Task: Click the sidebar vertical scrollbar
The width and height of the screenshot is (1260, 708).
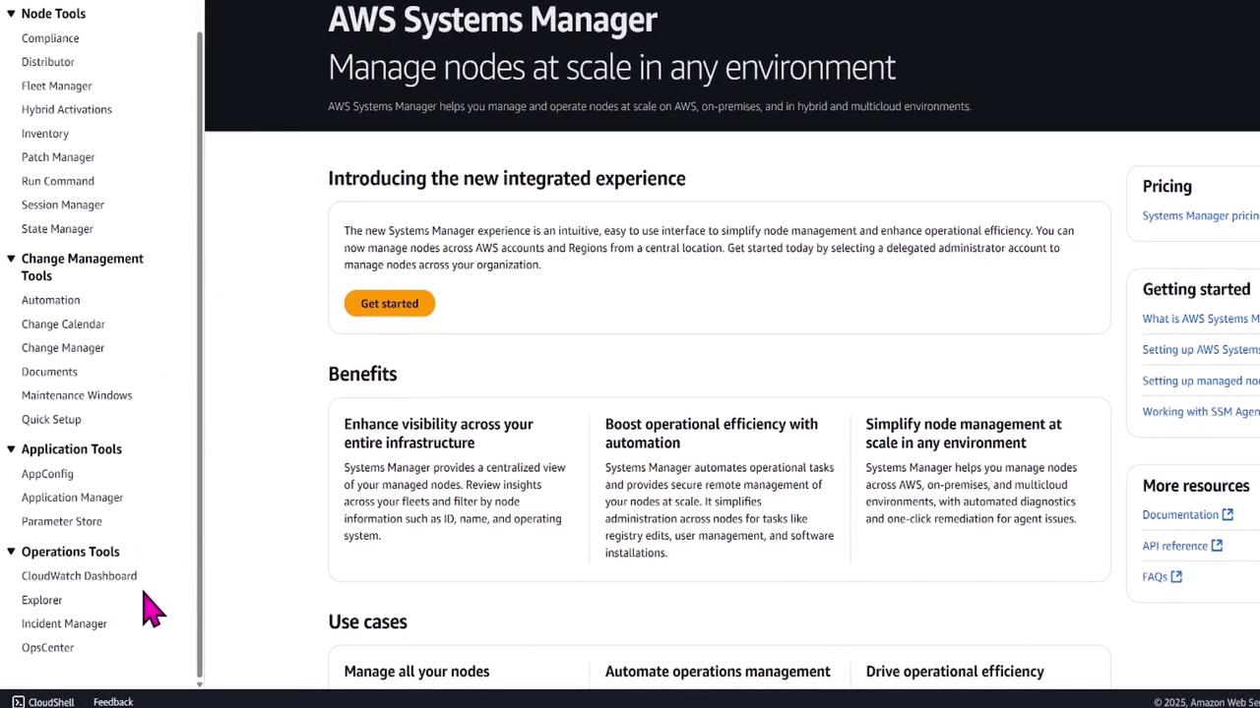Action: (200, 344)
